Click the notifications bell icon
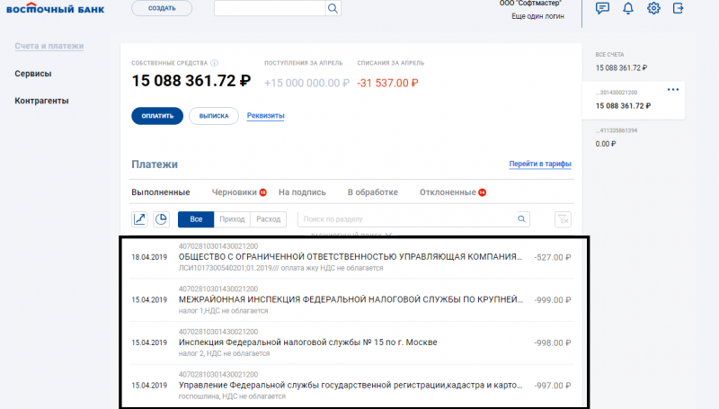 tap(628, 9)
